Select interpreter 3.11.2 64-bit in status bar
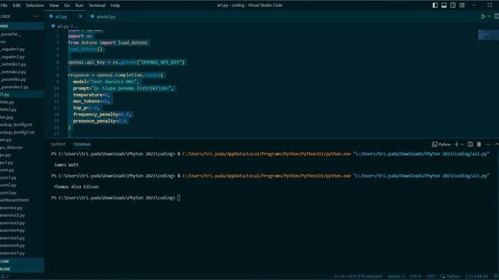Viewport: 499px width, 280px height. (476, 277)
